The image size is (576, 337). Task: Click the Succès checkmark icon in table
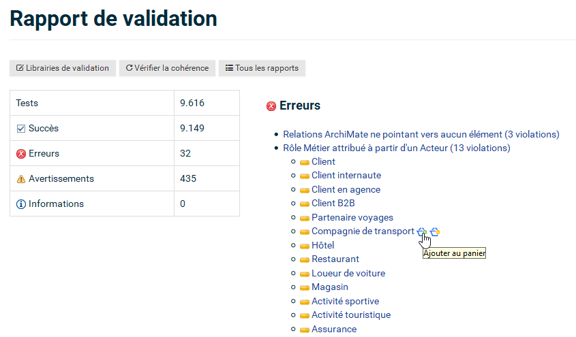(x=20, y=129)
